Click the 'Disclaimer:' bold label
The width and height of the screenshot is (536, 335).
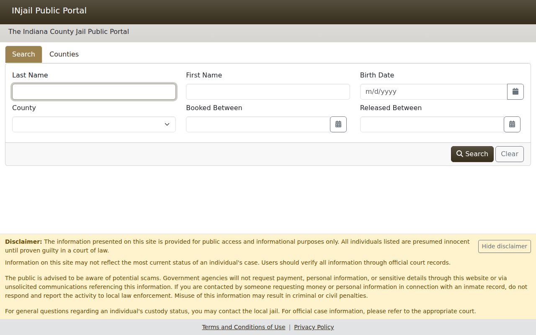pos(23,242)
